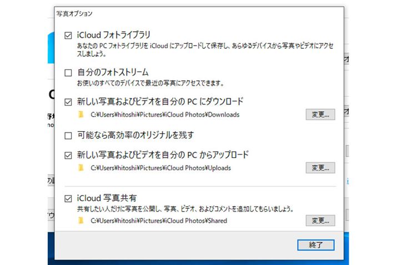This screenshot has height=265, width=397.
Task: Click the Shared path folder icon
Action: point(81,221)
